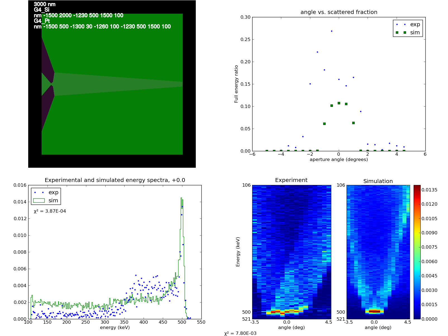This screenshot has height=336, width=448.
Task: Click the 'χ² = 7.80E-03' text at bottom
Action: click(240, 333)
